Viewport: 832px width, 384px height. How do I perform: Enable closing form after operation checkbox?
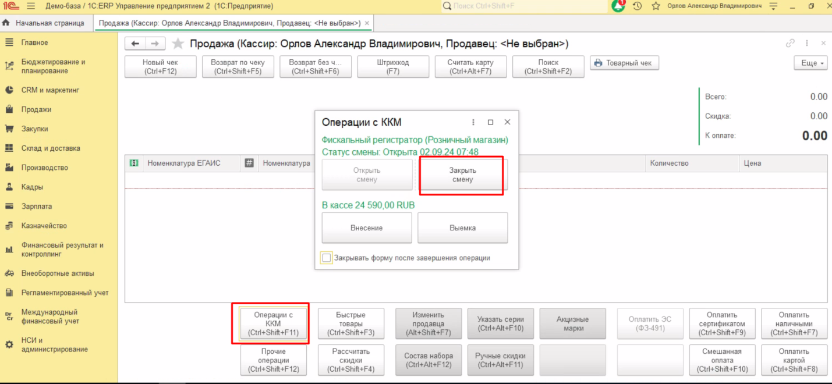click(327, 258)
